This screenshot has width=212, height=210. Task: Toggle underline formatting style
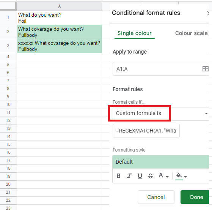pos(140,176)
